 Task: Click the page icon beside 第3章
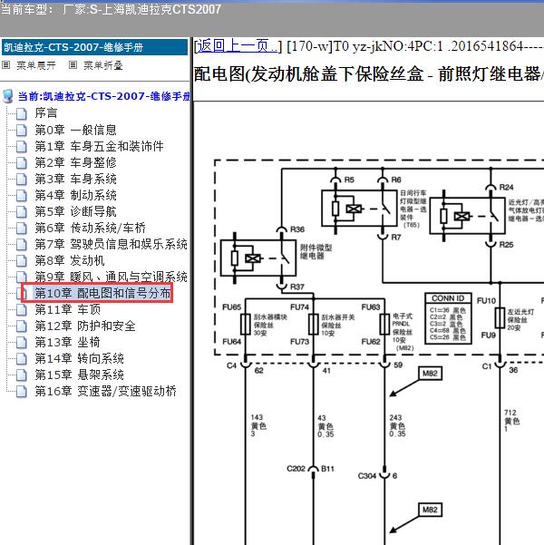pyautogui.click(x=22, y=179)
